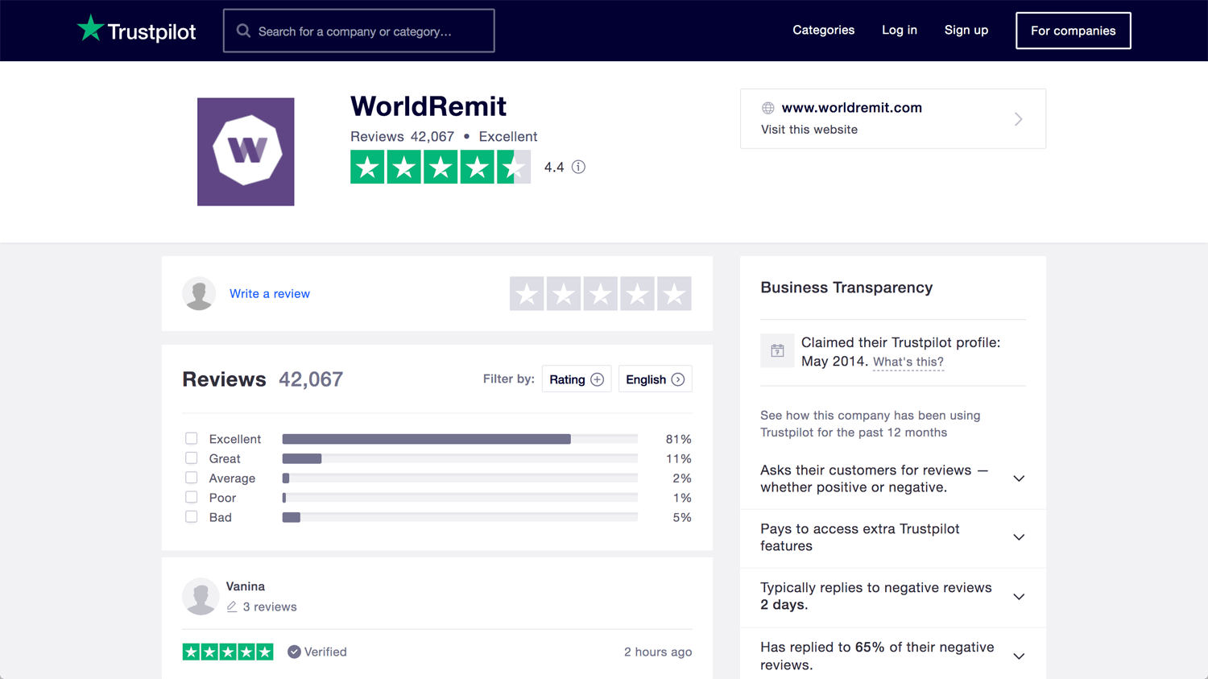Image resolution: width=1208 pixels, height=679 pixels.
Task: Click Vanina's profile avatar
Action: pos(201,596)
